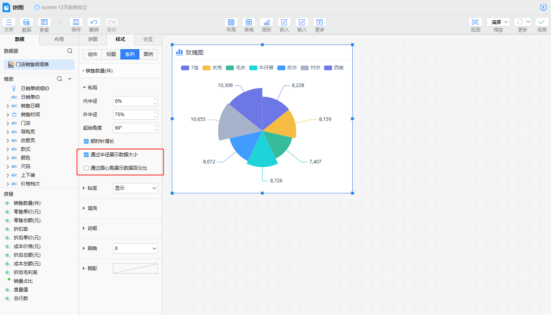Open the Chart (图形) toolbar icon
551x315 pixels.
[266, 22]
